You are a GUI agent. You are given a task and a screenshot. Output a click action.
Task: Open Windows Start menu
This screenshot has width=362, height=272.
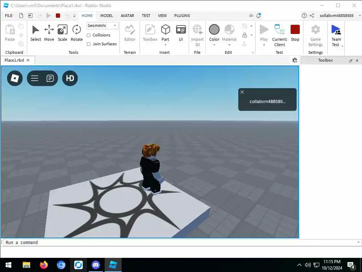(8, 265)
